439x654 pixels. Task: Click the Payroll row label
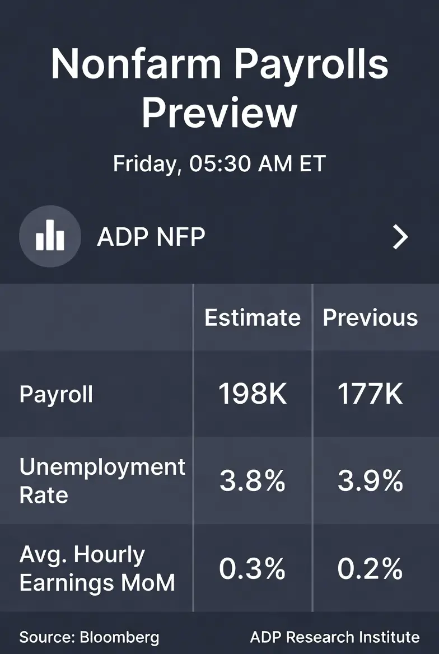[x=57, y=394]
